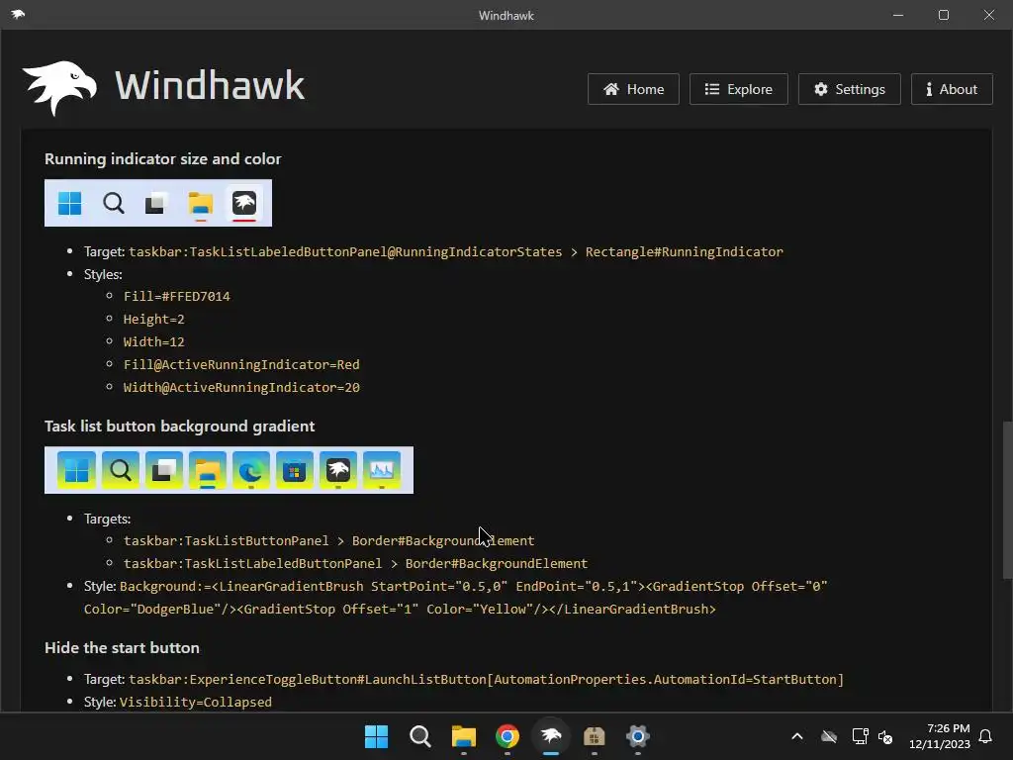Screen dimensions: 1013x760
Task: Click 'Hide the start button' heading
Action: point(122,647)
